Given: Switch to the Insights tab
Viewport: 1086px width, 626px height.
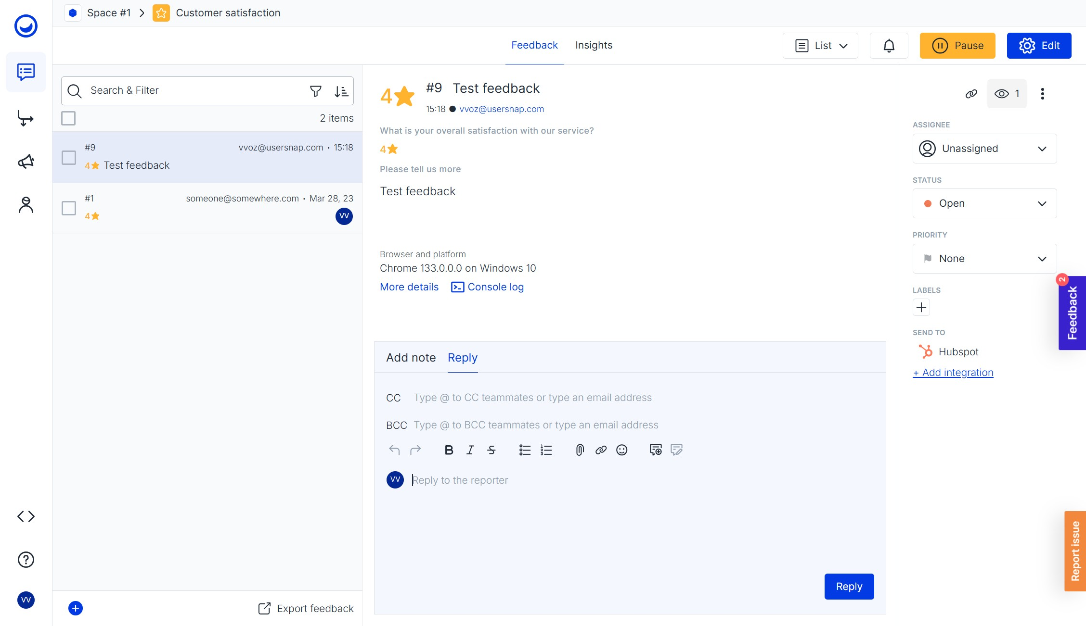Looking at the screenshot, I should [594, 45].
